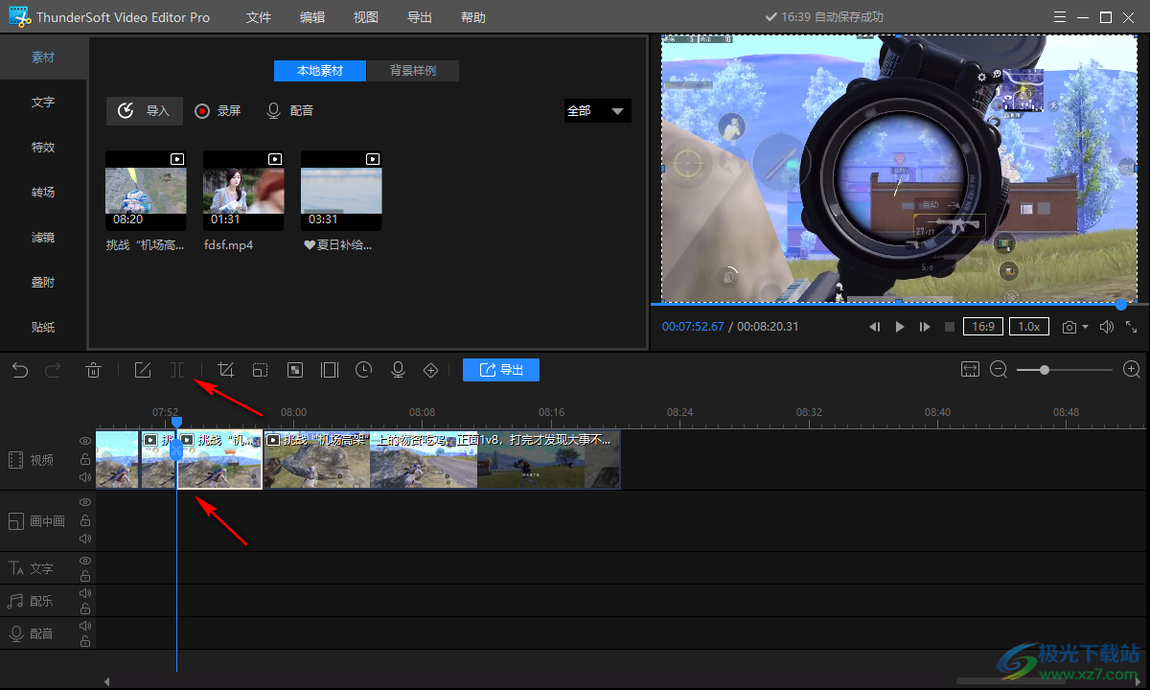Image resolution: width=1150 pixels, height=690 pixels.
Task: Click the 录屏 screen record button
Action: click(218, 111)
